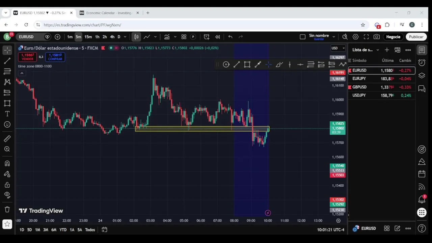Click the trash remove-objects icon
This screenshot has width=432, height=243.
(x=7, y=209)
